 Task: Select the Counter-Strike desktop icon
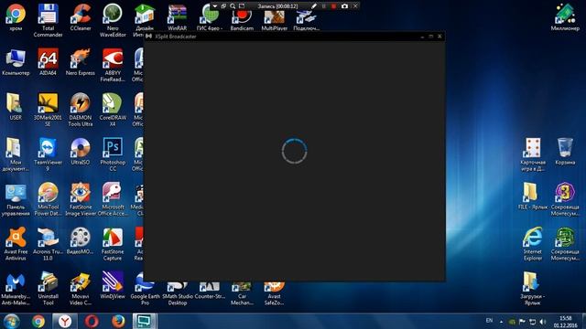click(x=210, y=291)
